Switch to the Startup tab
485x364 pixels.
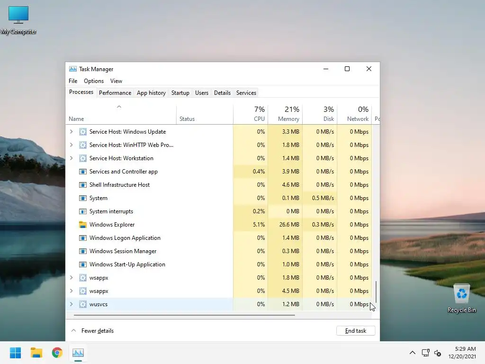pos(180,93)
